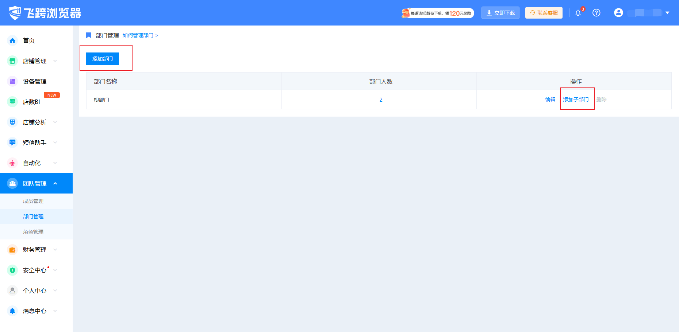Click 立即下载 download button
The height and width of the screenshot is (332, 679).
[x=500, y=13]
